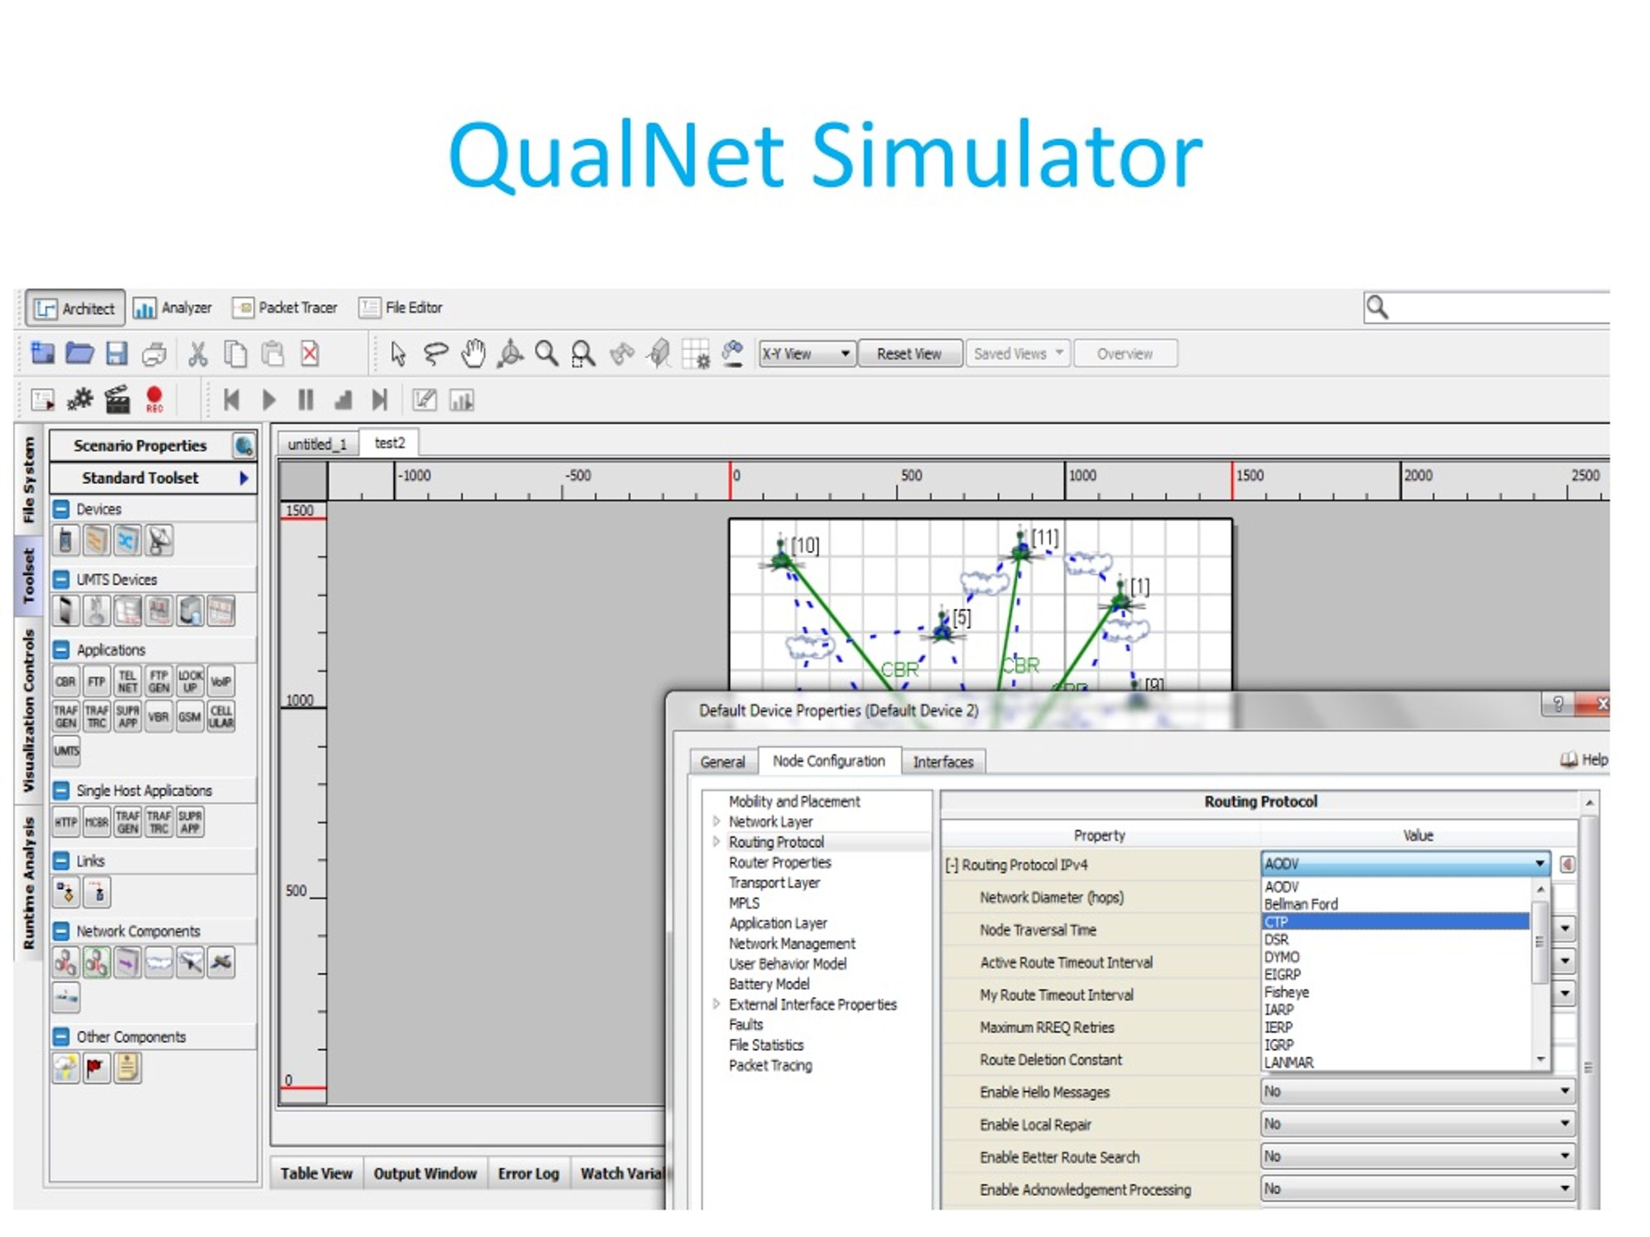
Task: Click the magnifier zoom tool
Action: point(547,354)
